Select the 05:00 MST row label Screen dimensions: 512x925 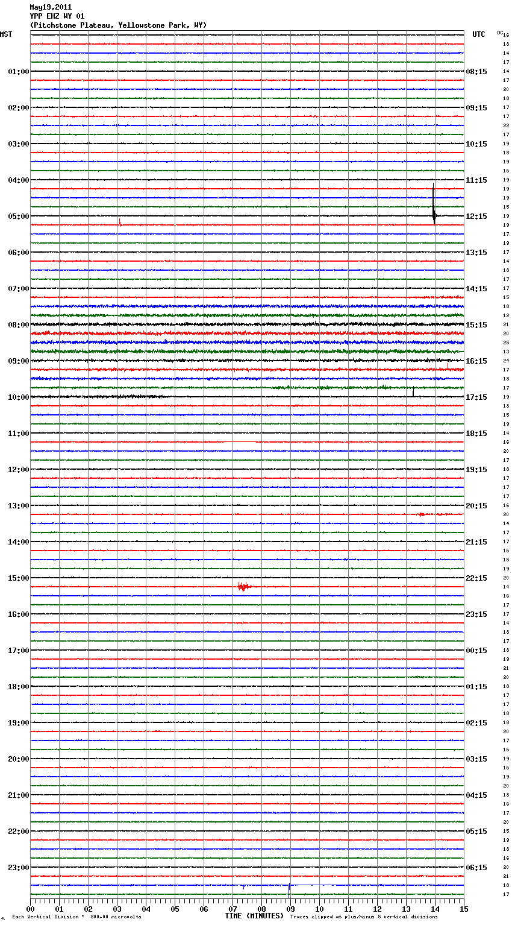19,216
